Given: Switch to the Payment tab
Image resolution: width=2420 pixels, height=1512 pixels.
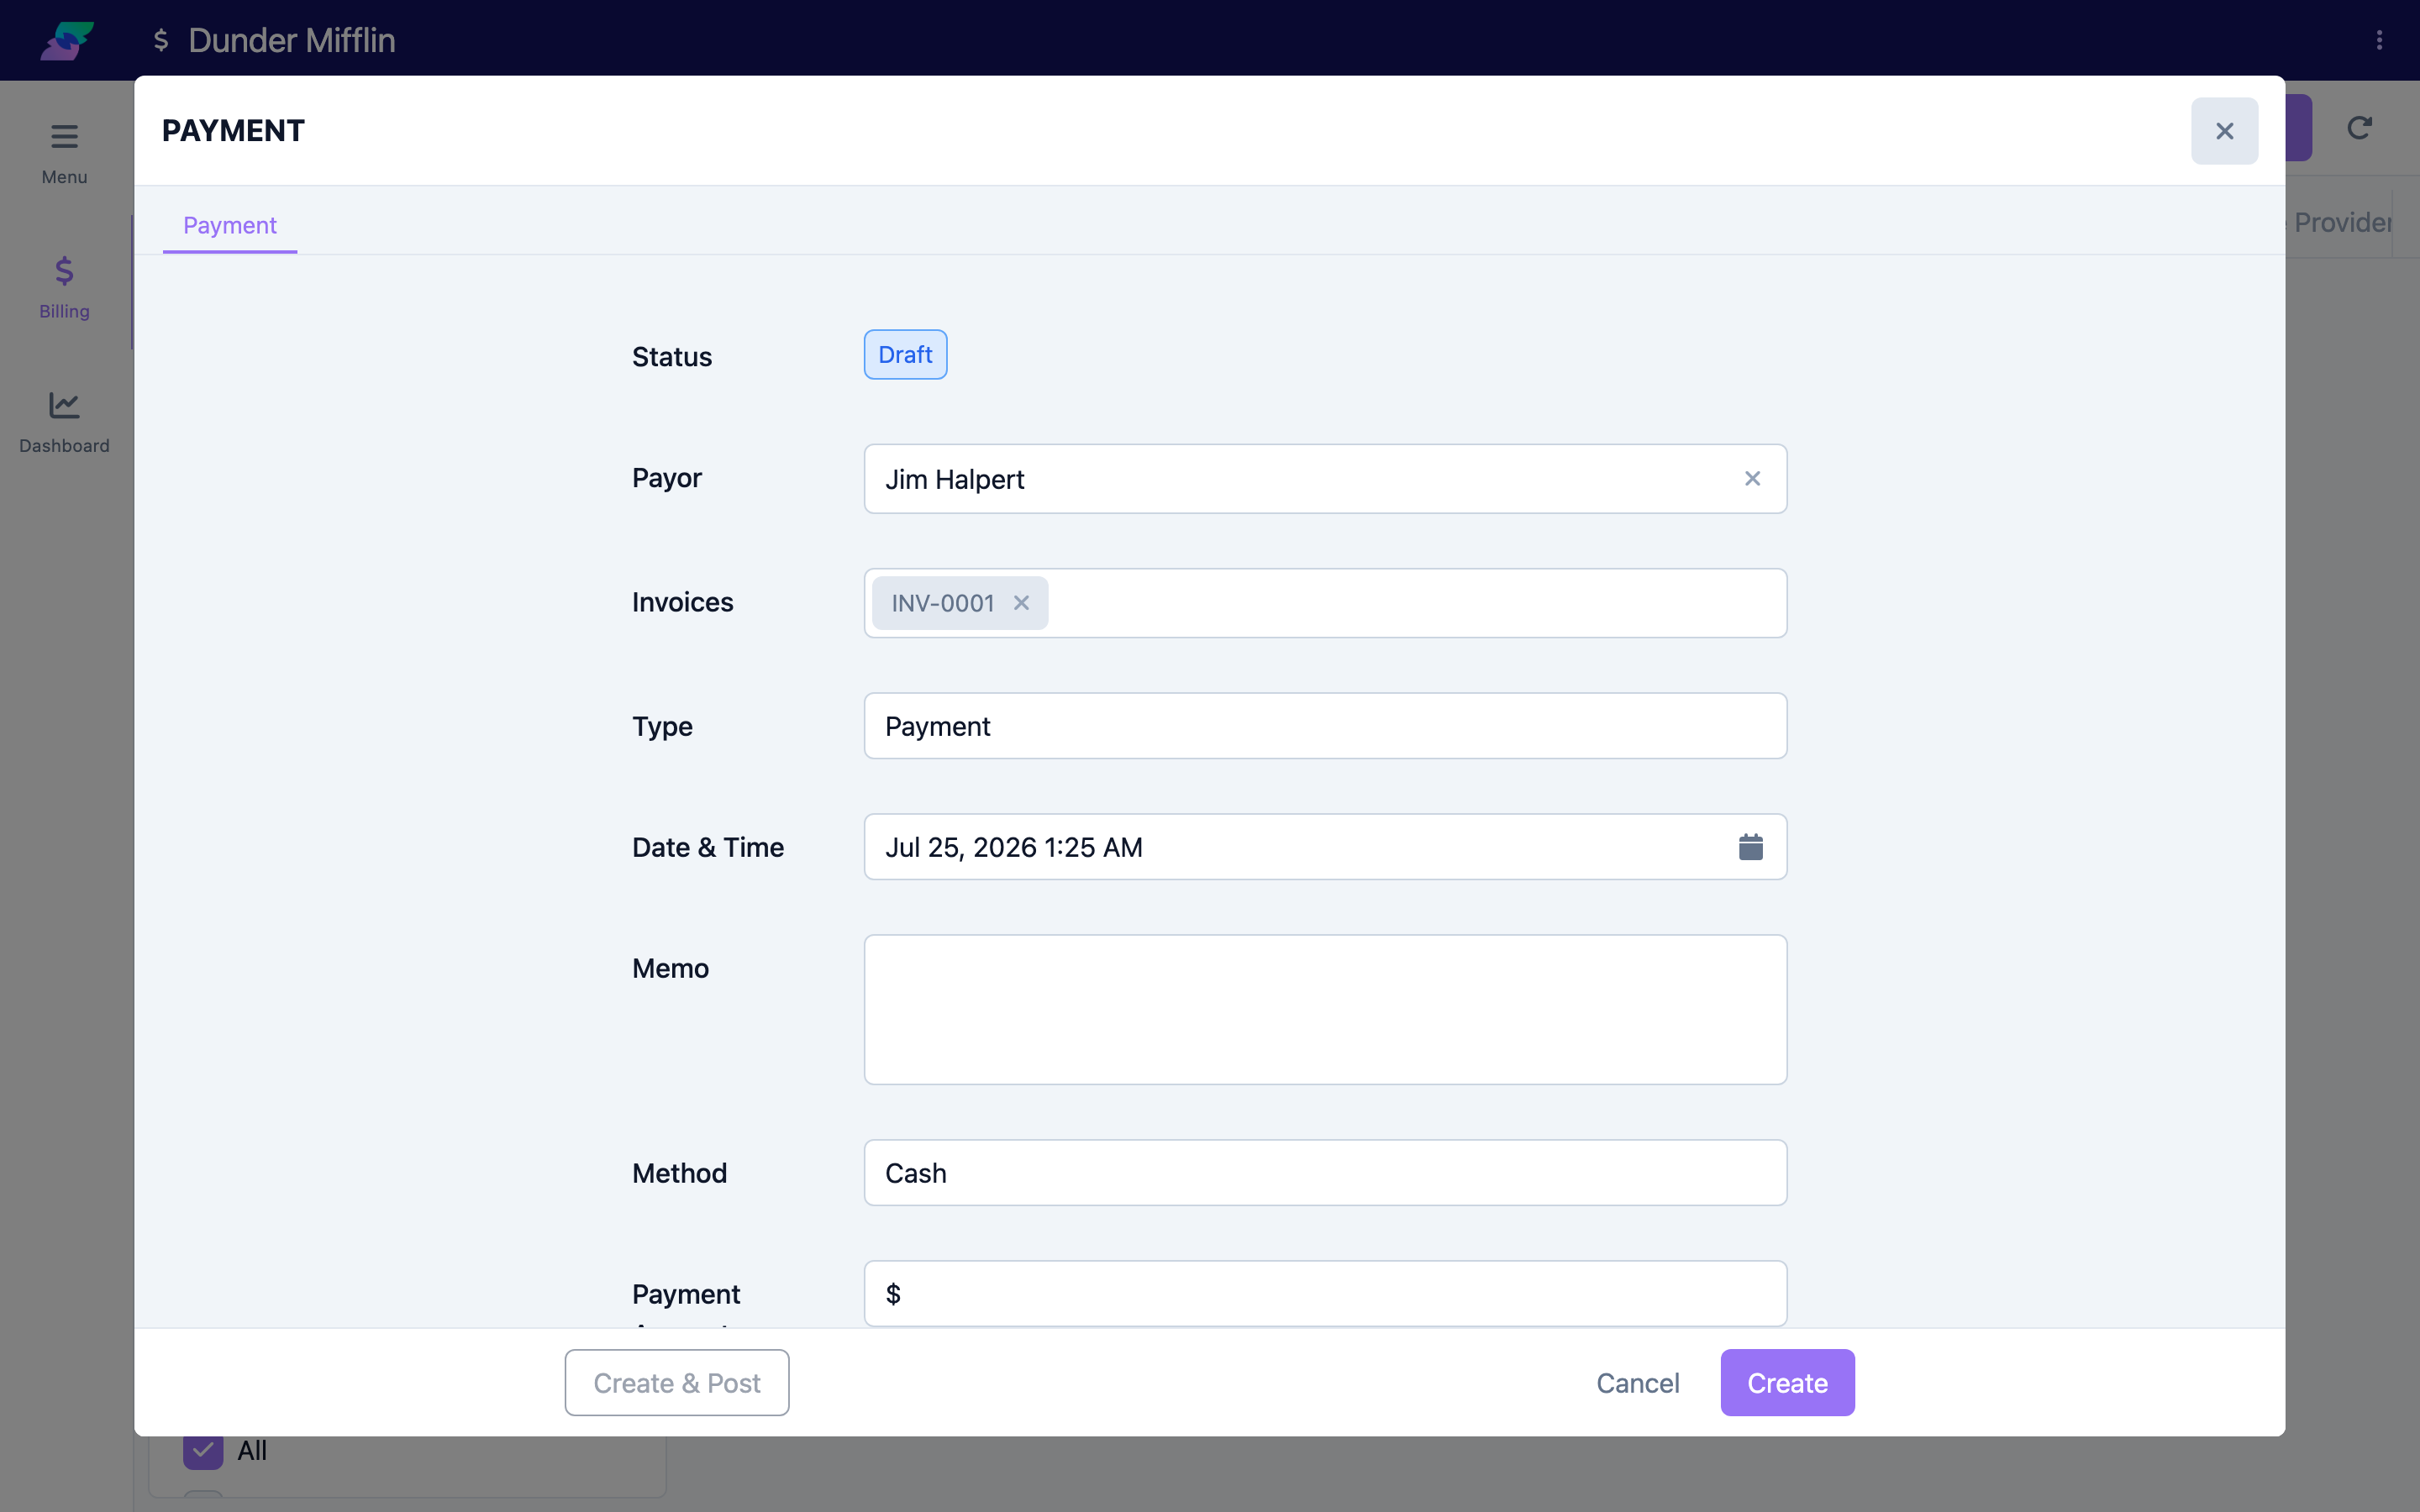Looking at the screenshot, I should click(230, 225).
